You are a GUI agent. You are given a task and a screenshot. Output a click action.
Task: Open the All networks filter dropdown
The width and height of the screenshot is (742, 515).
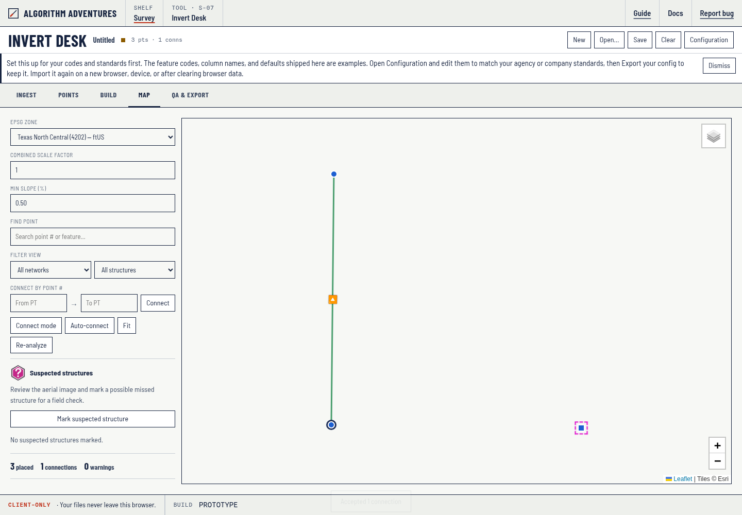pos(50,270)
